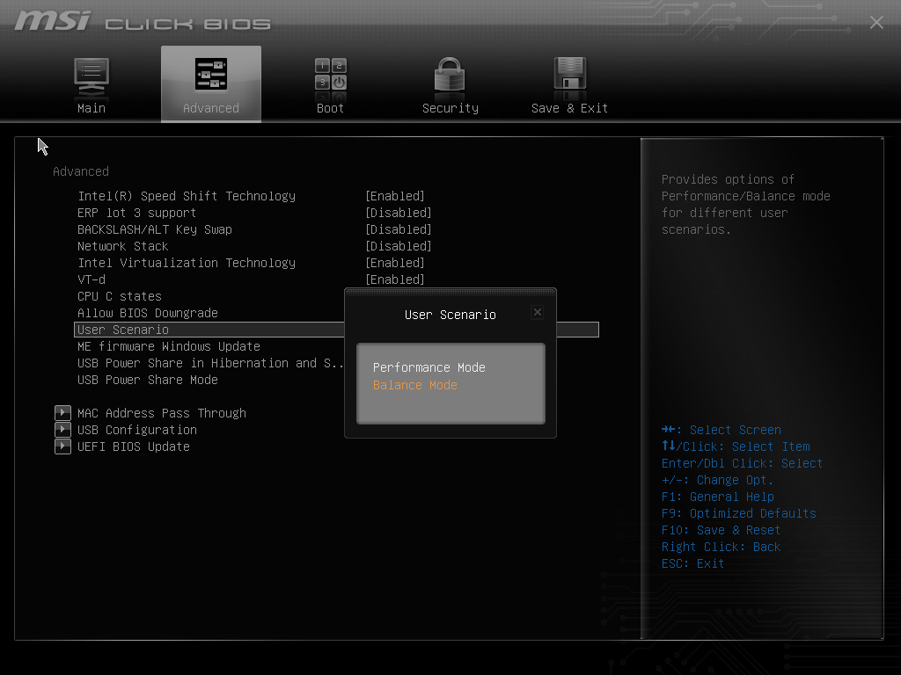Choose Balance Mode in the popup
The image size is (901, 675).
pos(415,385)
